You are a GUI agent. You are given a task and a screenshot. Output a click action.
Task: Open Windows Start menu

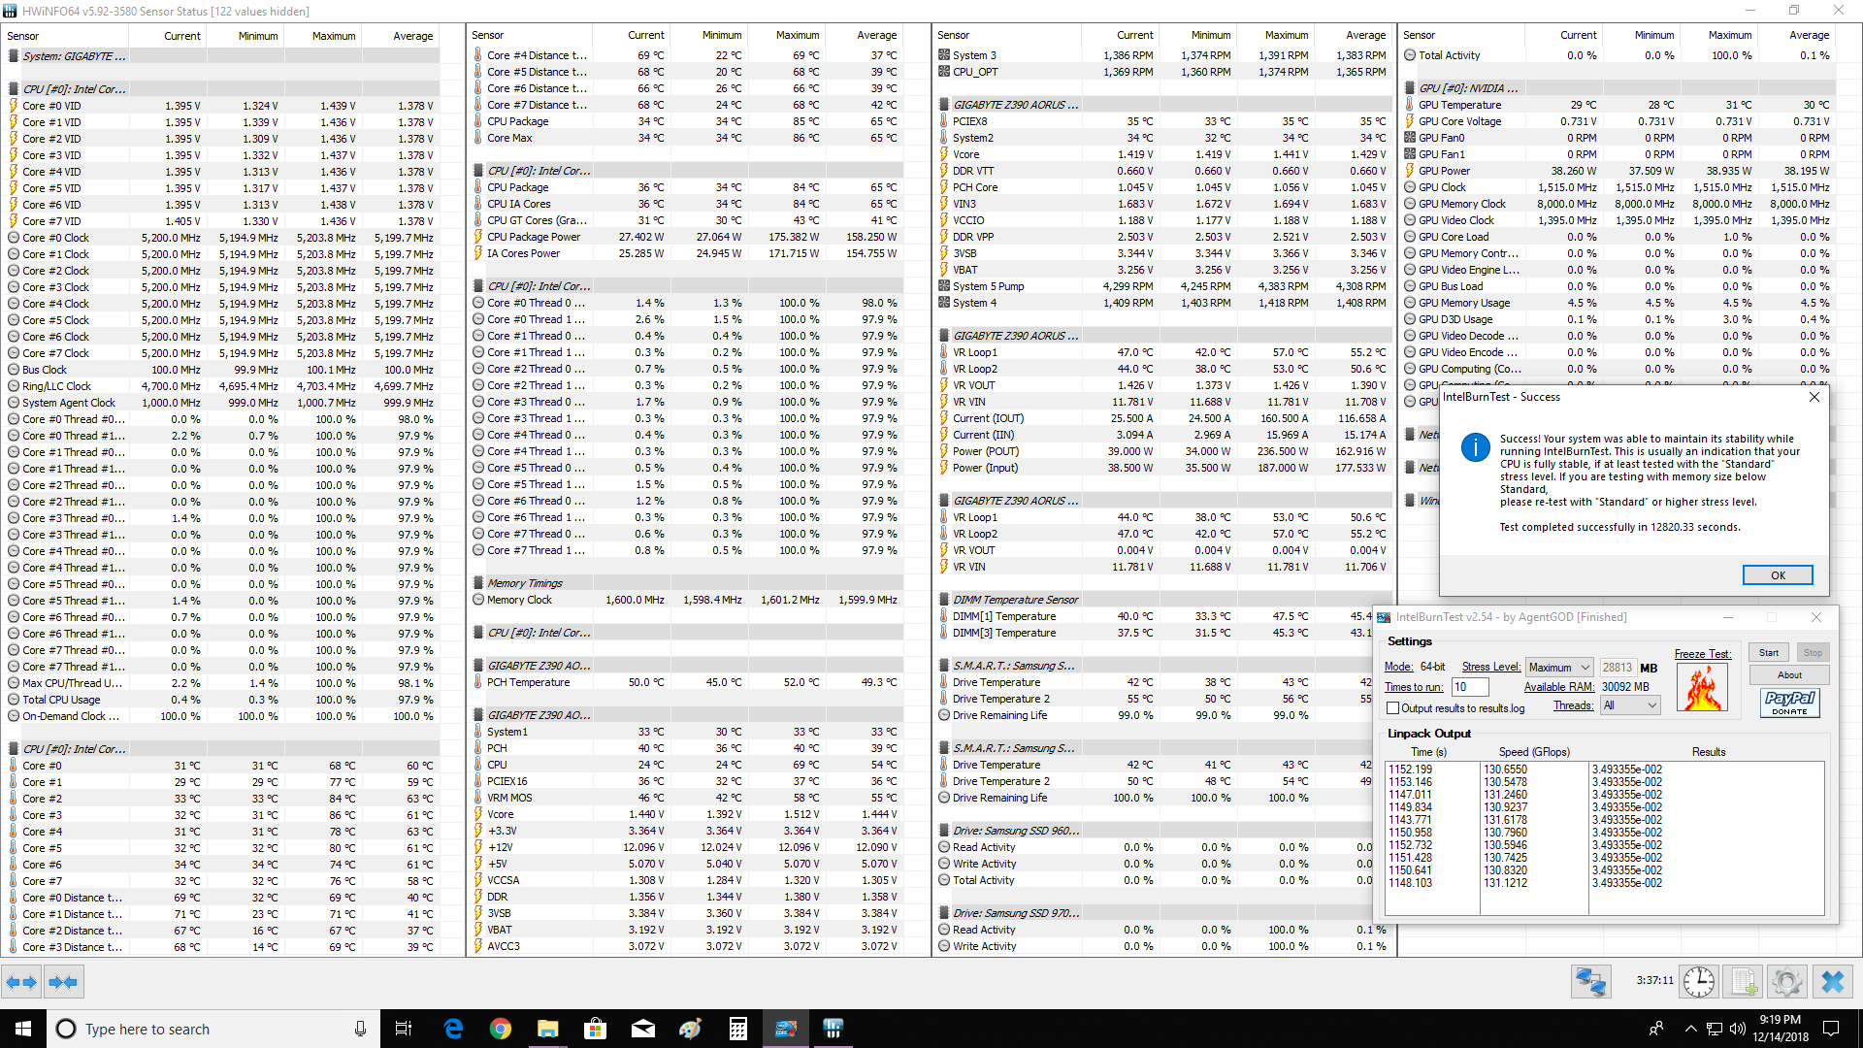coord(23,1029)
